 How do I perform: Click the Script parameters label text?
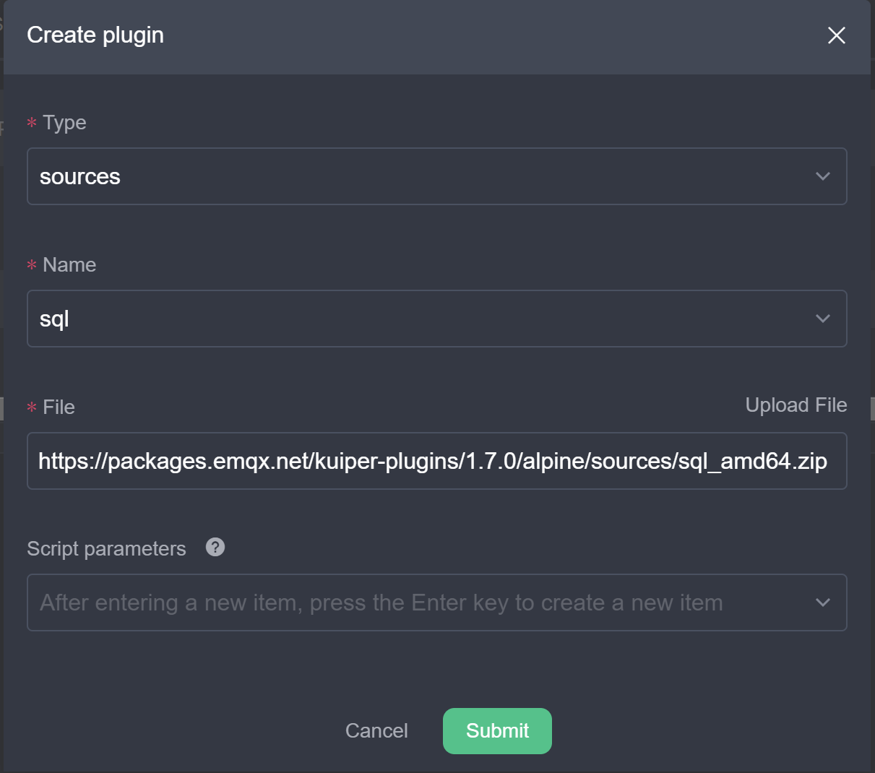coord(106,549)
